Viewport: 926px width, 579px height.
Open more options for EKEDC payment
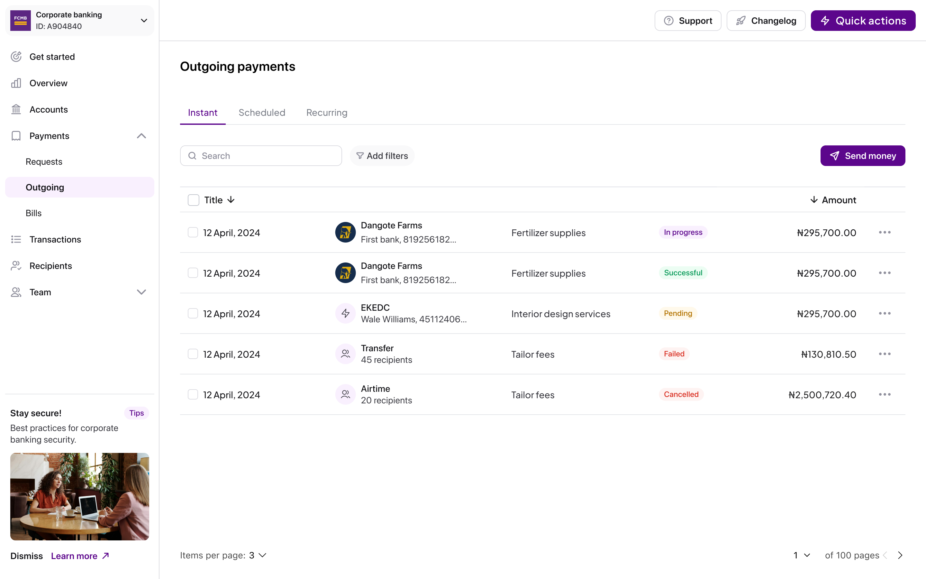(x=885, y=314)
